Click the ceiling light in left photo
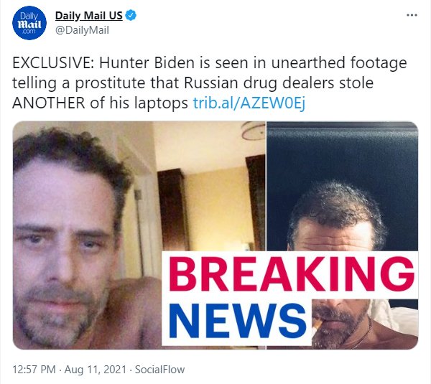Image resolution: width=431 pixels, height=384 pixels. (x=254, y=131)
